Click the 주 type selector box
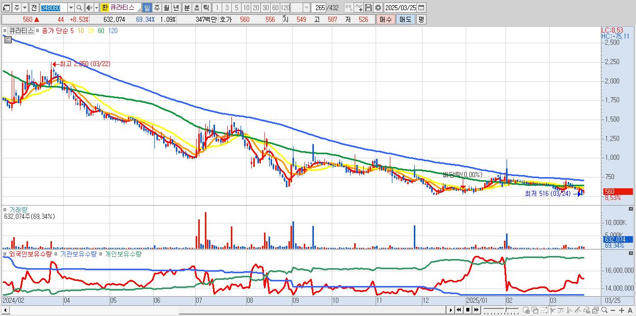Viewport: 636px width, 316px height. coord(16,8)
